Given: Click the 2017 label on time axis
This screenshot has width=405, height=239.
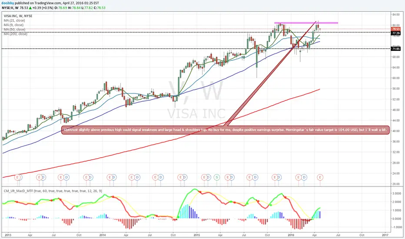Looking at the screenshot, I should click(x=385, y=235).
